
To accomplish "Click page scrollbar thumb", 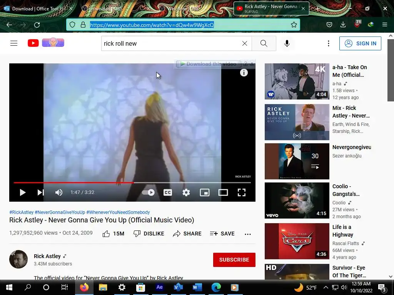I will [x=391, y=70].
